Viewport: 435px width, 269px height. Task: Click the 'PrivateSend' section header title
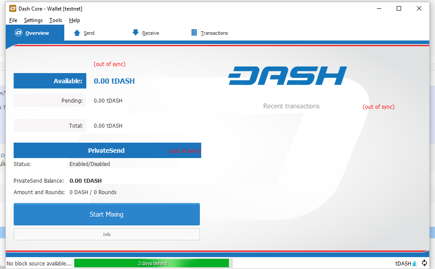pos(106,150)
